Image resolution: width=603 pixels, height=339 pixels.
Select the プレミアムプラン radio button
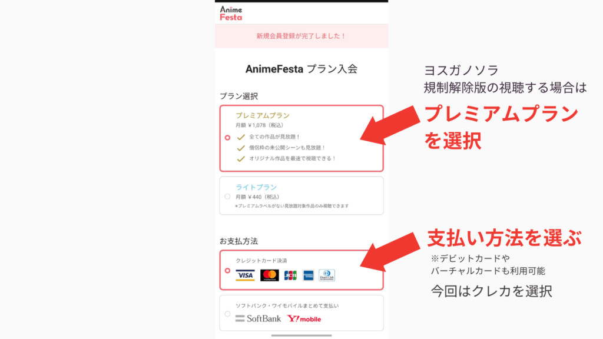pos(227,137)
